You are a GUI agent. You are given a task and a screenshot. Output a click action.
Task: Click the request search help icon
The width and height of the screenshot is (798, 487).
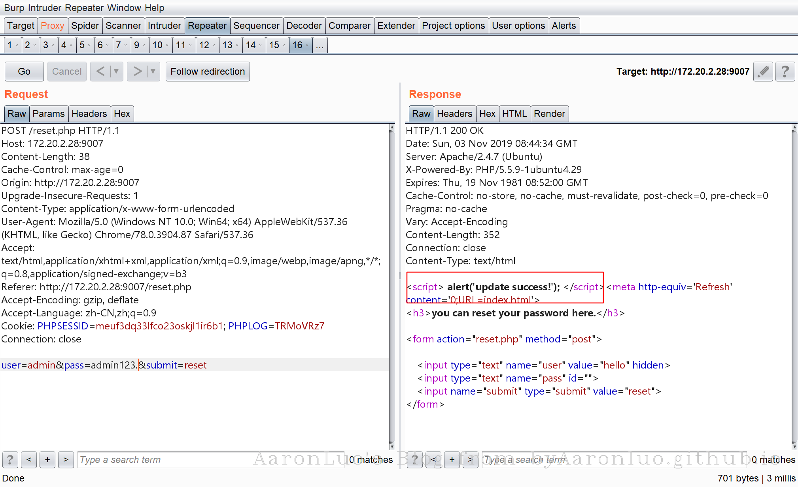(10, 460)
